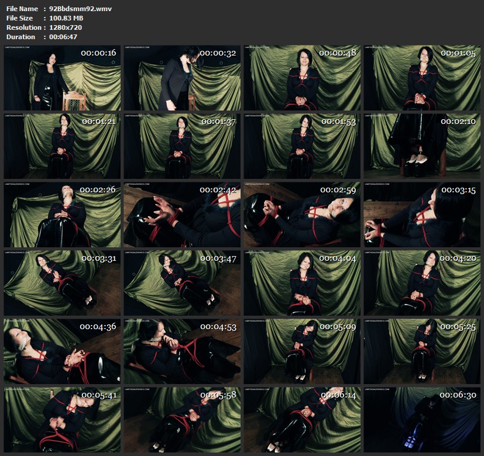Click the frame labeled 00:02:10
The width and height of the screenshot is (484, 456).
pos(422,146)
